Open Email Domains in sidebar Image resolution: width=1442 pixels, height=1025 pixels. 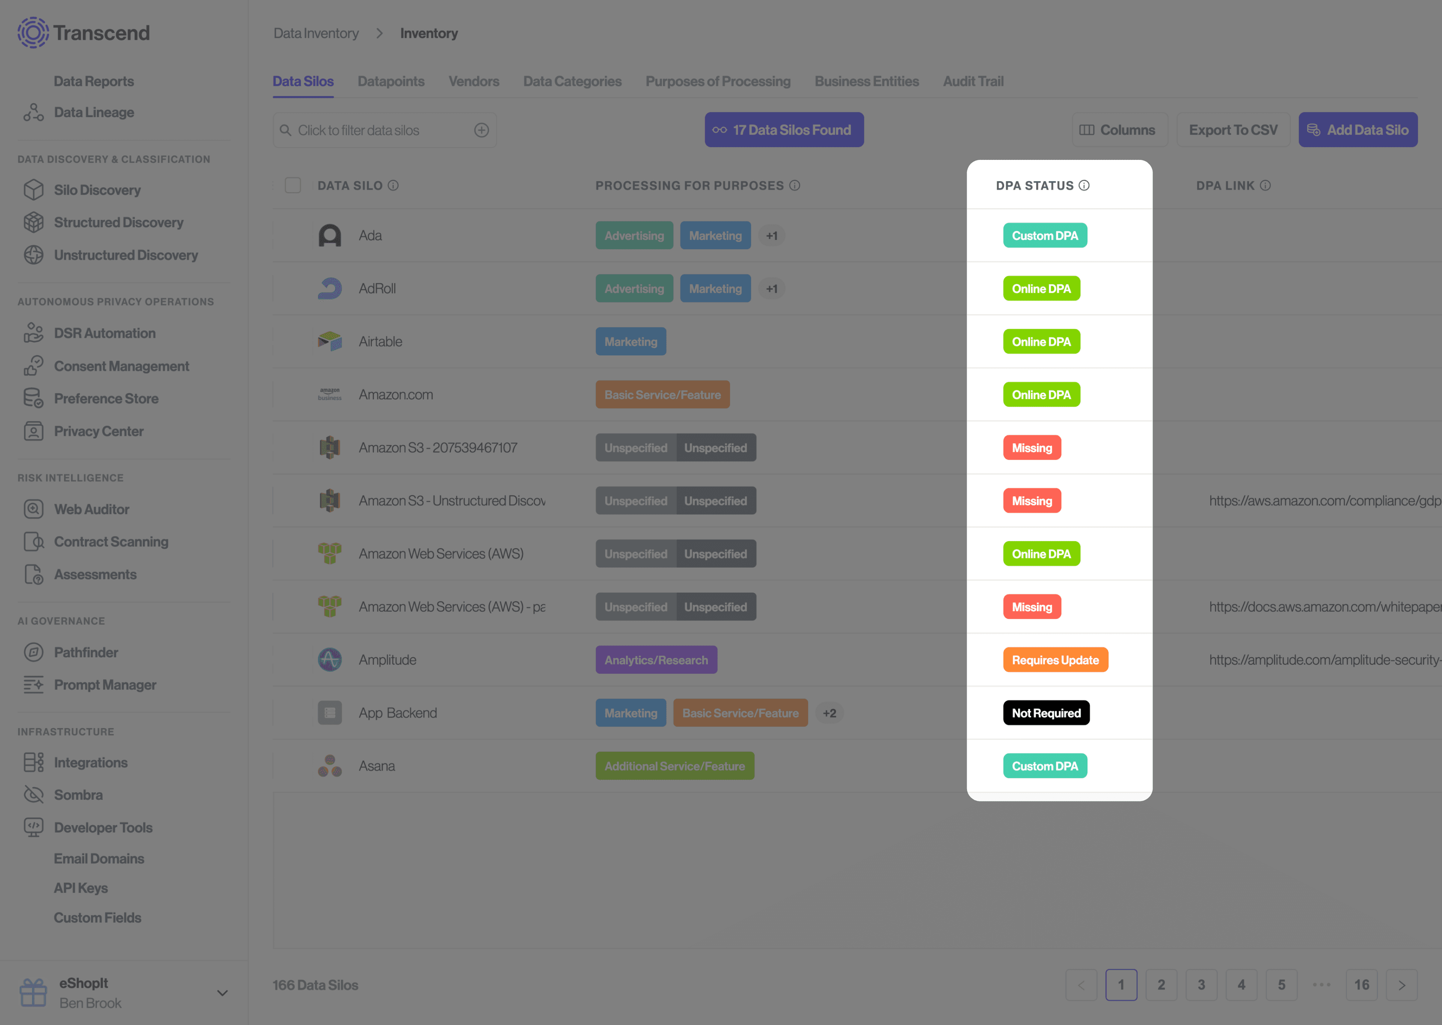98,858
